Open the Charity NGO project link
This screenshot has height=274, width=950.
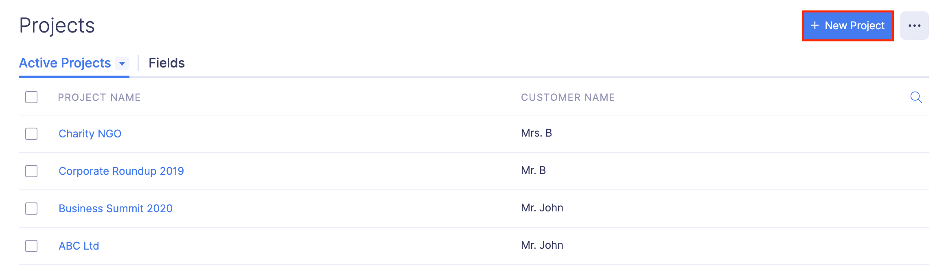coord(90,134)
